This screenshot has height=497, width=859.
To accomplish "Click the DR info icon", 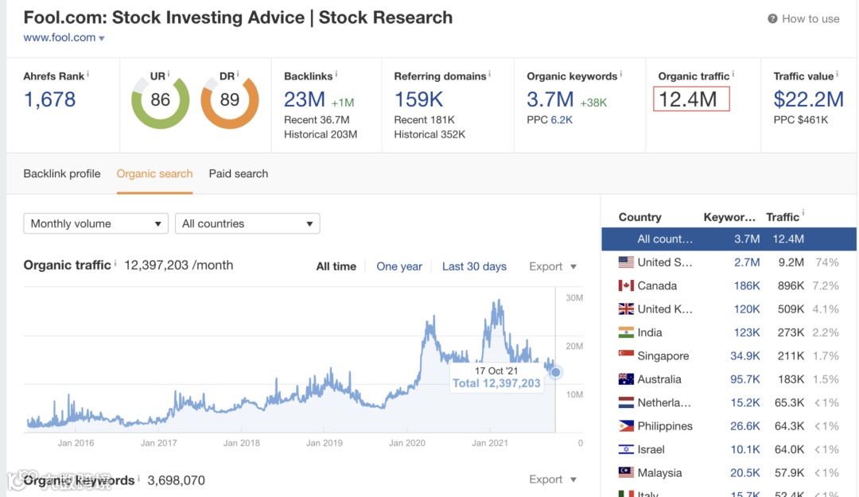I will (x=237, y=73).
